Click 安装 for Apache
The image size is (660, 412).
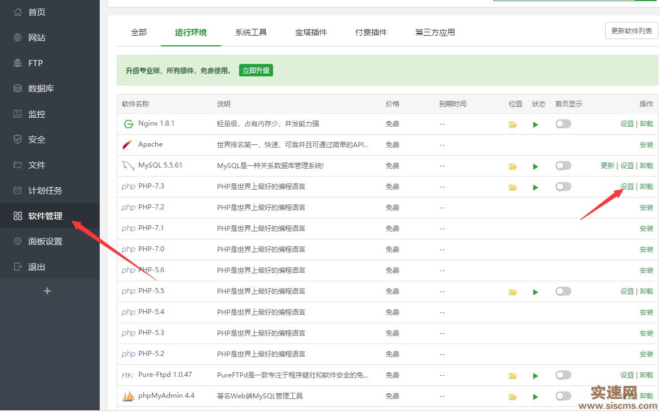pos(646,145)
